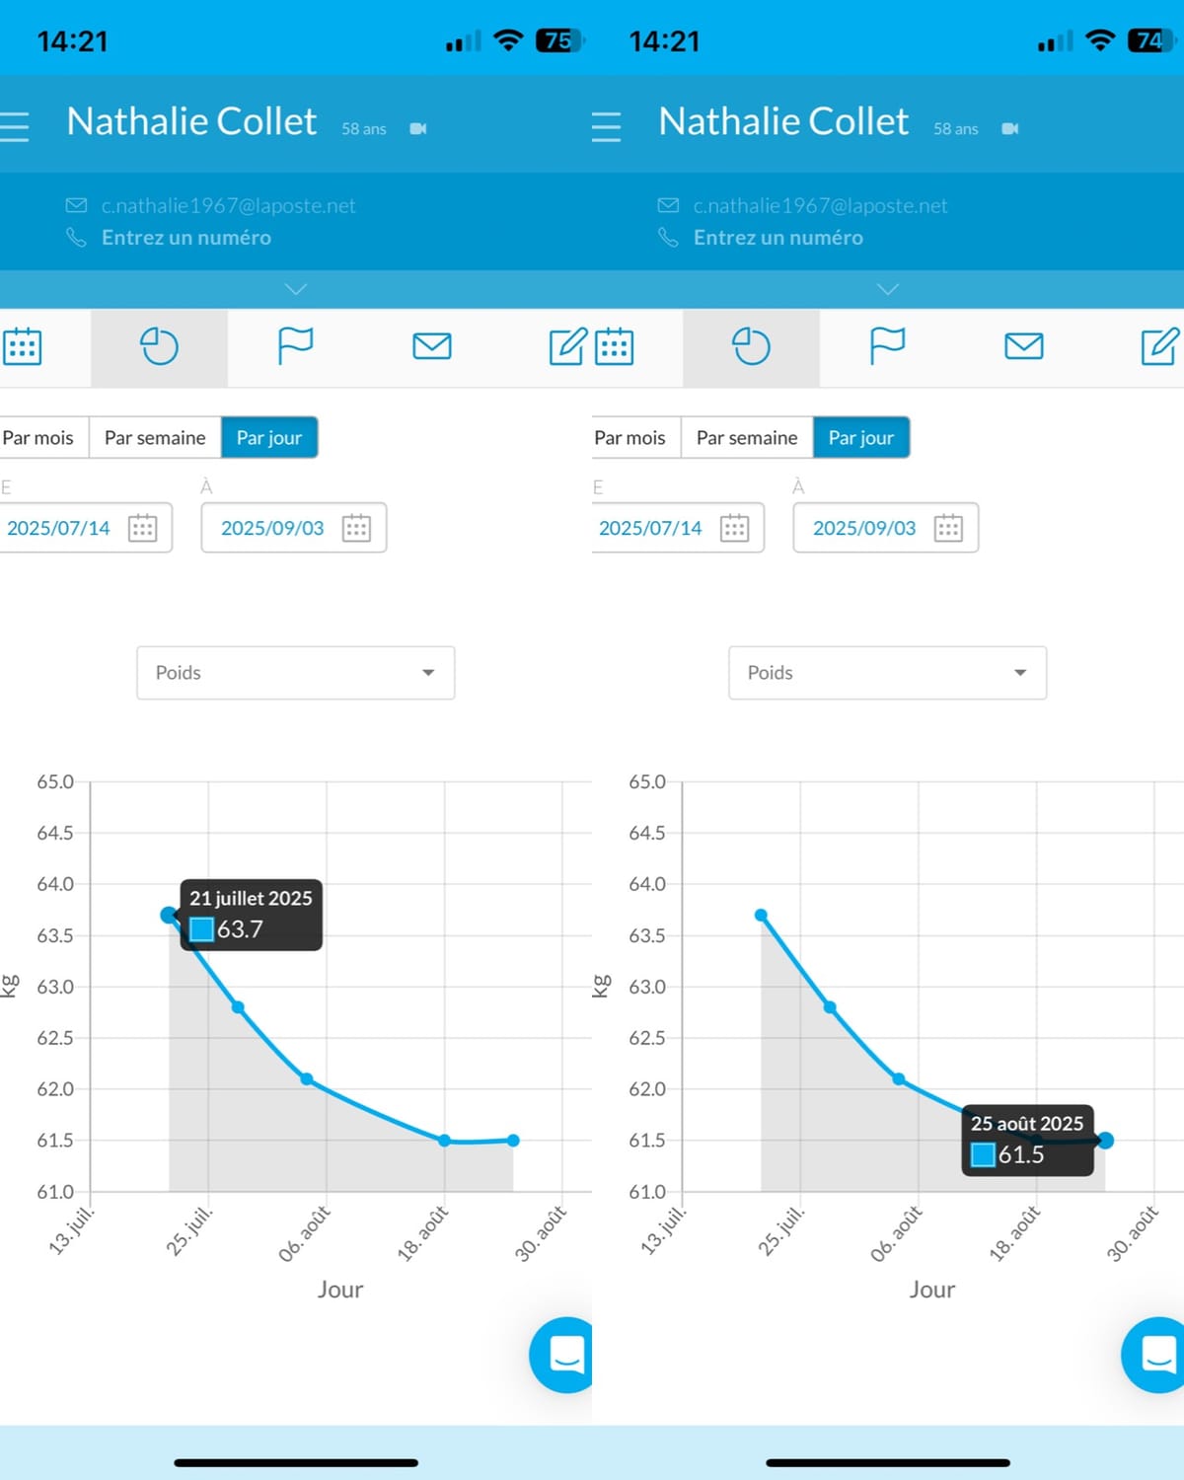Open hamburger menu in right screenshot

pos(606,127)
